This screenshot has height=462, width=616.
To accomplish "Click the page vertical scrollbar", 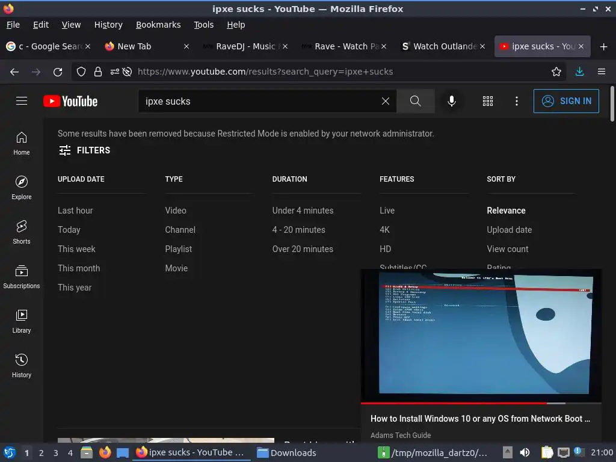I will tap(612, 104).
